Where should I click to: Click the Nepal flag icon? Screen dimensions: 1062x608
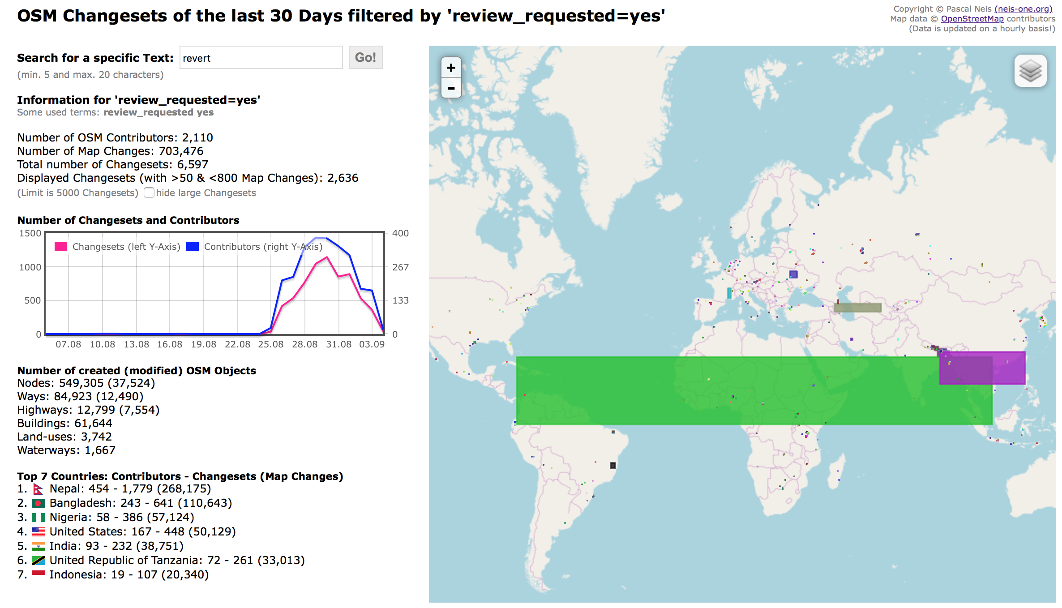click(x=38, y=489)
